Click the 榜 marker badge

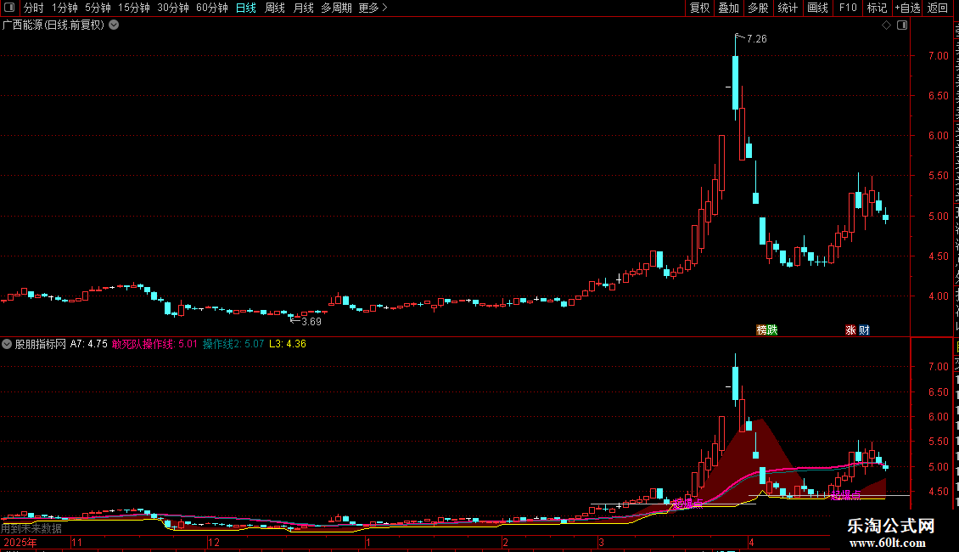pyautogui.click(x=761, y=330)
